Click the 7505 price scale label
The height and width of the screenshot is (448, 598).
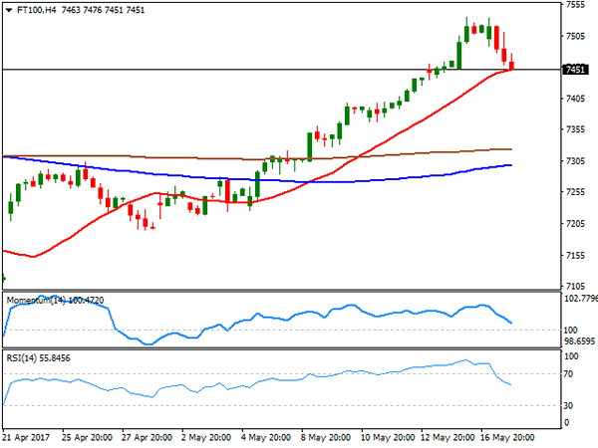click(x=575, y=36)
